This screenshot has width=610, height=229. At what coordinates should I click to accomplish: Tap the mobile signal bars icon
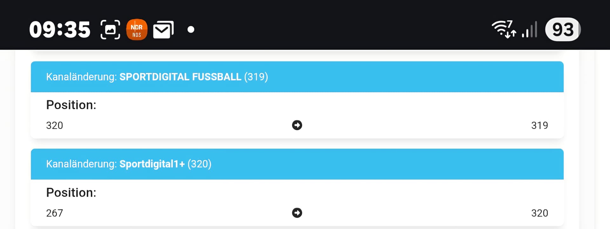click(x=529, y=29)
